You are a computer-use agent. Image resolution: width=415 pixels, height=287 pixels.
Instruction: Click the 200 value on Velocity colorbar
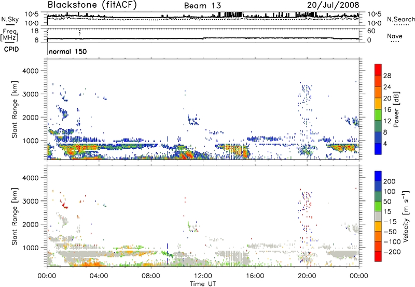(389, 181)
